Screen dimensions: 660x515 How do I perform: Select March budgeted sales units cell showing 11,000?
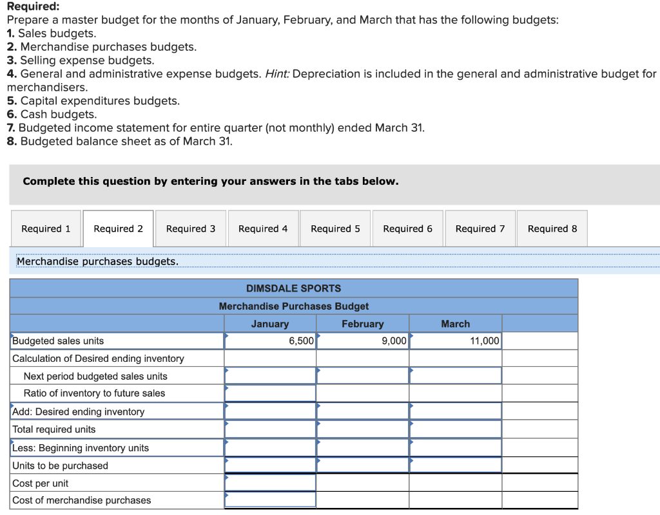[x=455, y=339]
